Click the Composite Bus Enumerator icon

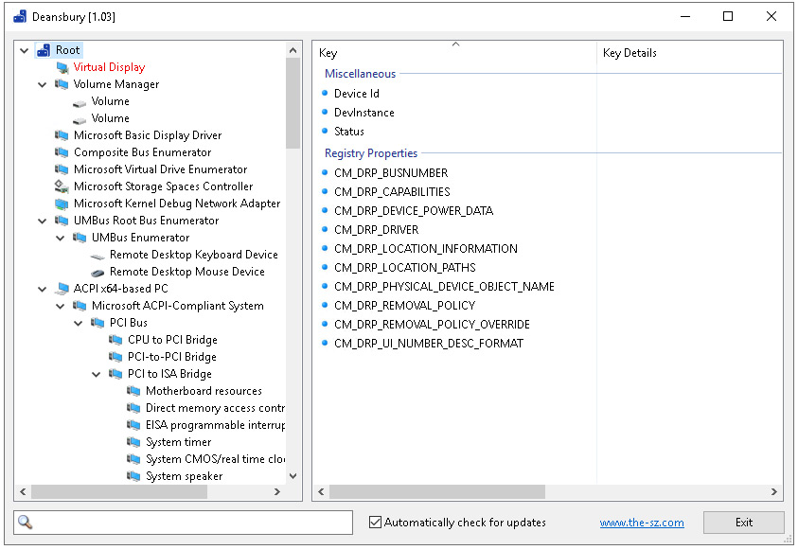tap(62, 152)
